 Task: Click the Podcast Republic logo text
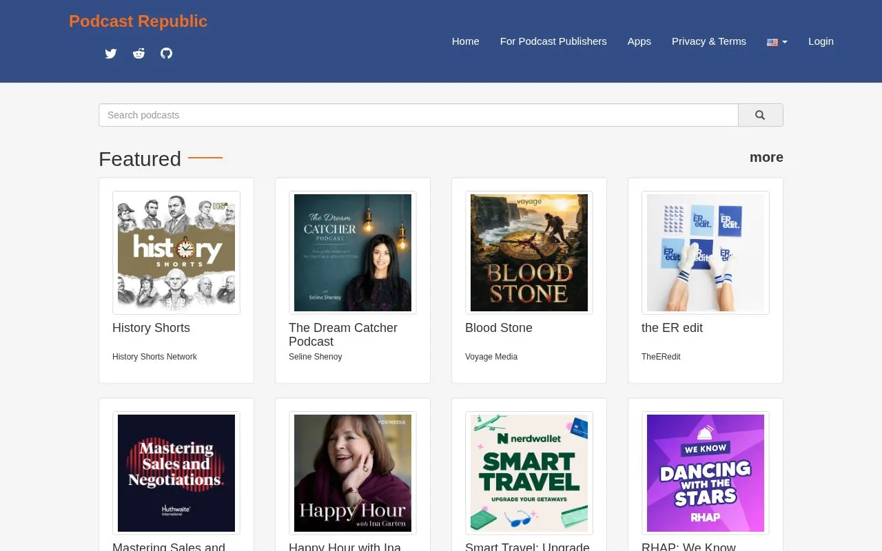tap(138, 21)
